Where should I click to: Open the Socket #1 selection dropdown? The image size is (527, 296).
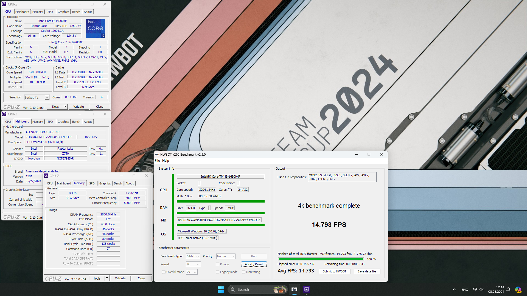(x=37, y=98)
